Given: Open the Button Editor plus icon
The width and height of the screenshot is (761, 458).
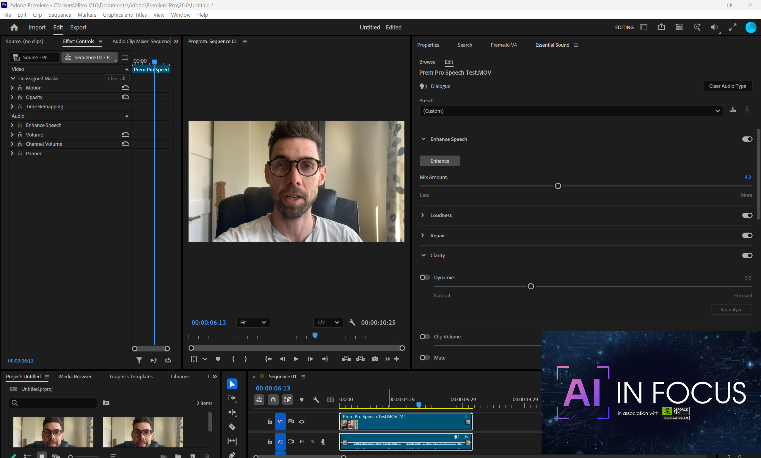Looking at the screenshot, I should [x=396, y=359].
